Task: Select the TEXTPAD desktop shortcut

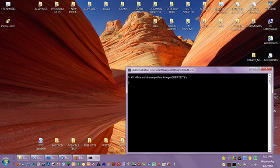Action: (x=270, y=6)
